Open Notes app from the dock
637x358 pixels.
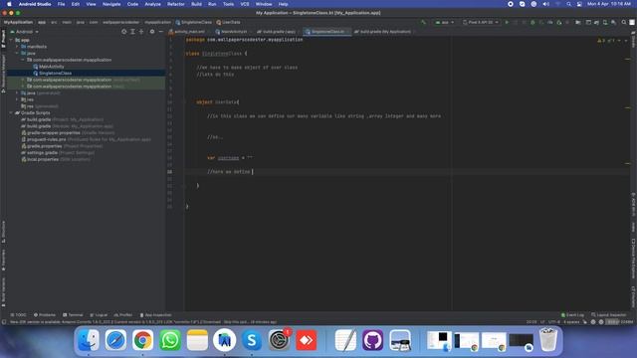197,340
